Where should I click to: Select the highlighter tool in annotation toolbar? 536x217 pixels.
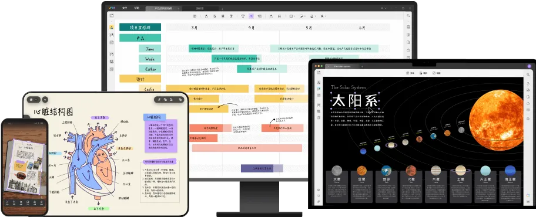tap(206, 16)
